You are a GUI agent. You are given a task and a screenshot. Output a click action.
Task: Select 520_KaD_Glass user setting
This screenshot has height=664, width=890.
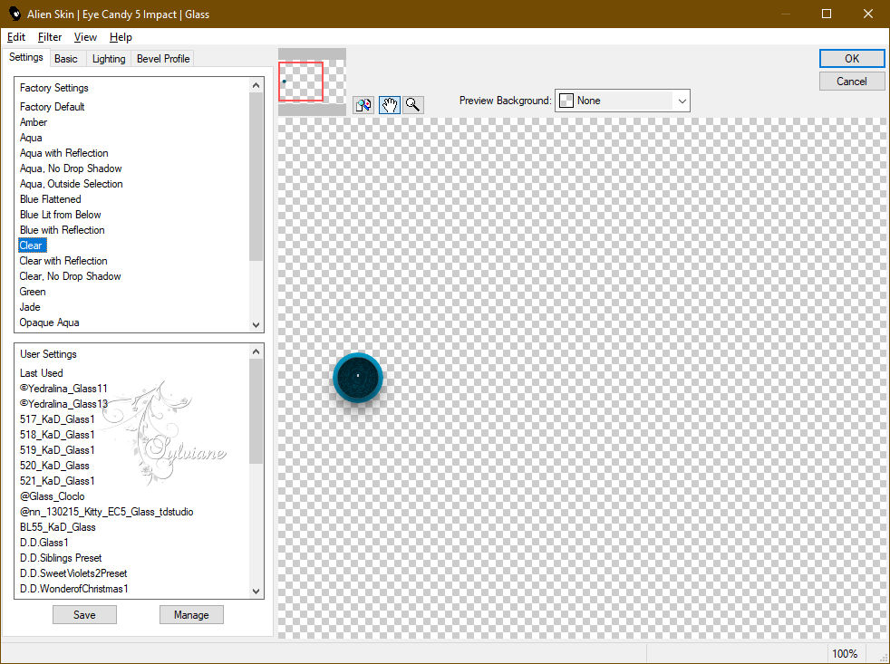pos(54,466)
